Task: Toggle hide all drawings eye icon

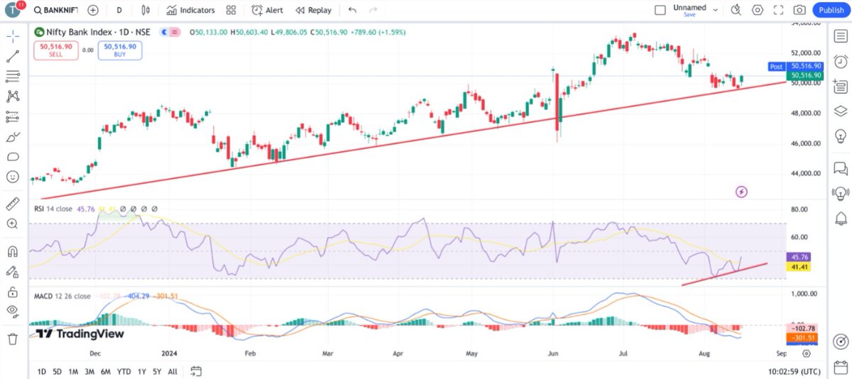Action: [13, 311]
